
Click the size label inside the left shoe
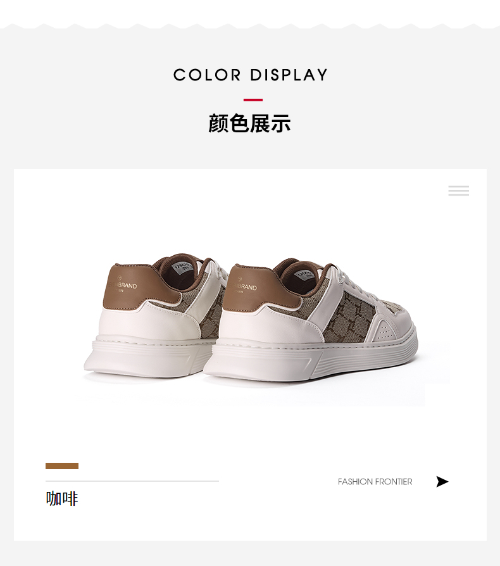[x=182, y=267]
